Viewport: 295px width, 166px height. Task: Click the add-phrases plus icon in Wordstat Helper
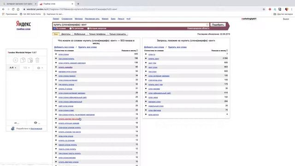point(15,60)
